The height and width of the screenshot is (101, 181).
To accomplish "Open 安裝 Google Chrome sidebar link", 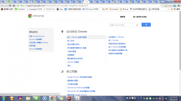I will (37, 36).
